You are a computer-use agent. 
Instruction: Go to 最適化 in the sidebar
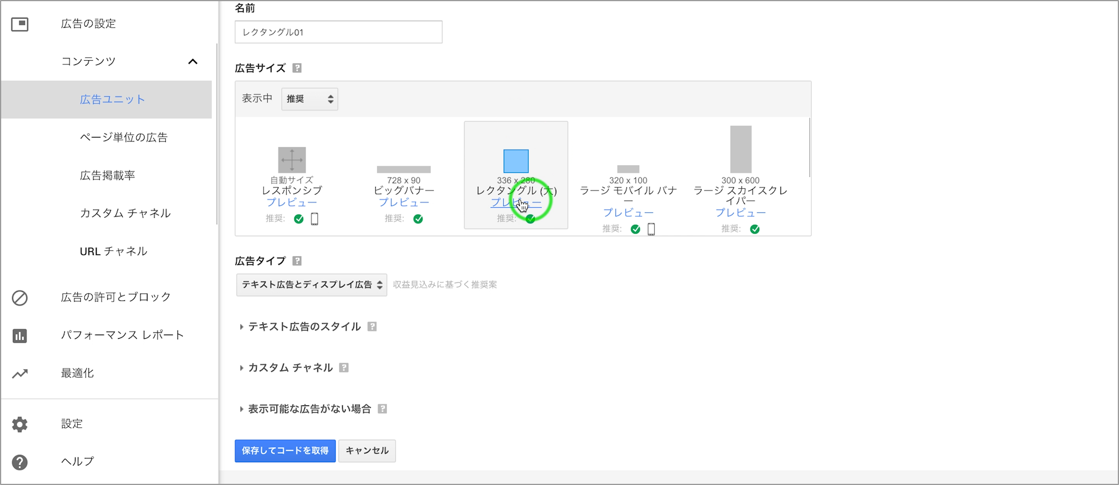[x=77, y=373]
